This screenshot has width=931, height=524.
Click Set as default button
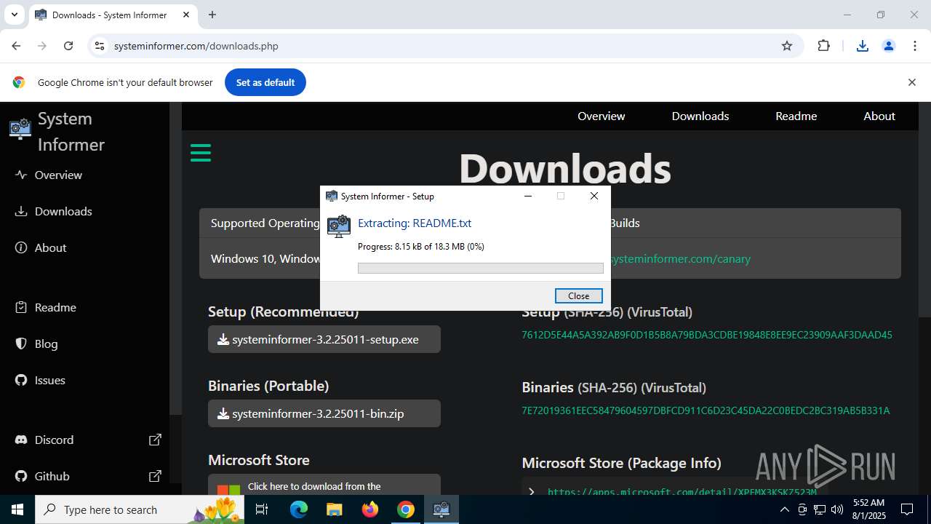[x=265, y=82]
